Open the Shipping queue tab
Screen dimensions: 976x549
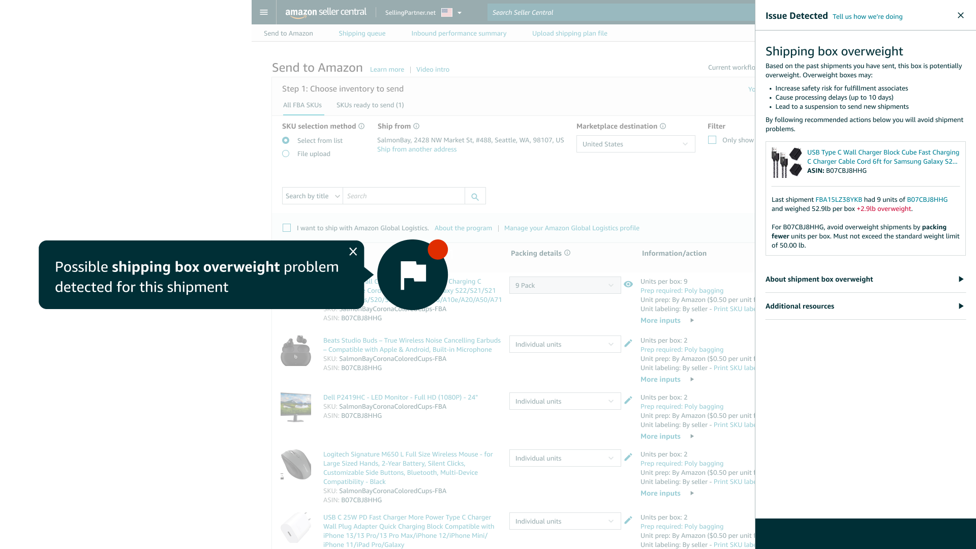tap(362, 33)
